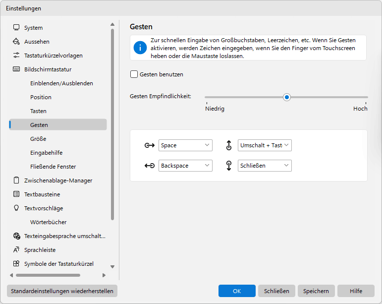Click the swipe-up gesture icon
Screen dimensions: 382x304
(229, 145)
